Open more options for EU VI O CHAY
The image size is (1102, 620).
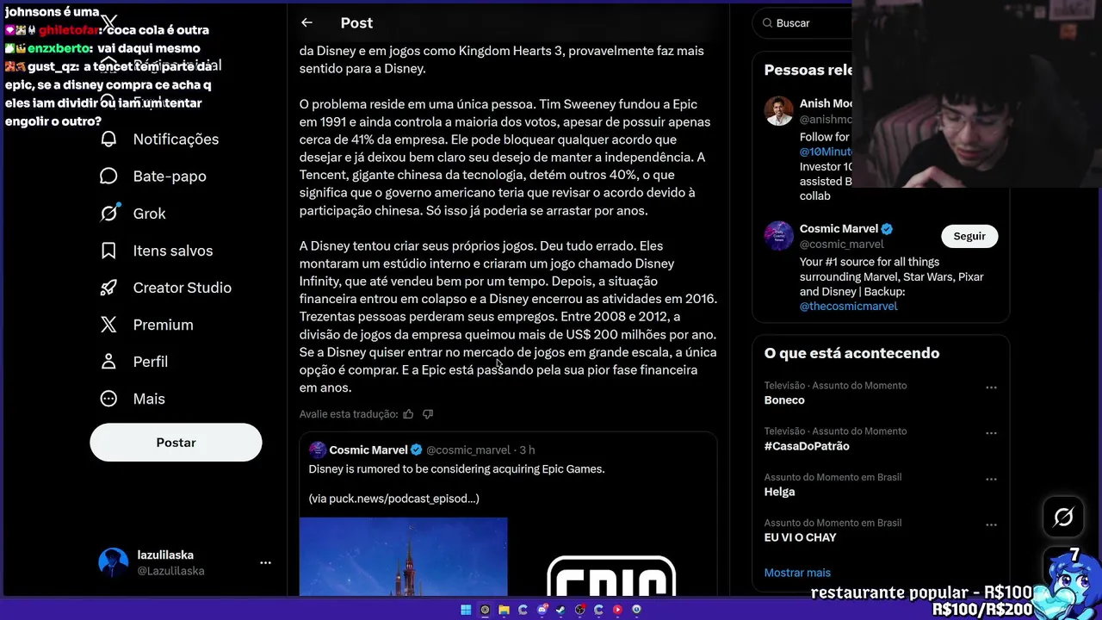pyautogui.click(x=991, y=524)
